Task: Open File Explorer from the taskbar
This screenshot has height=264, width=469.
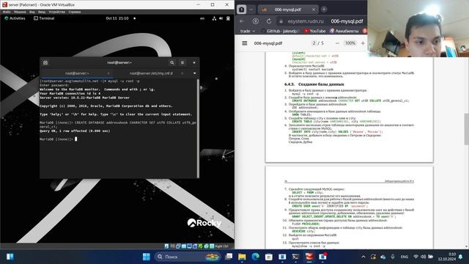Action: coord(242,257)
